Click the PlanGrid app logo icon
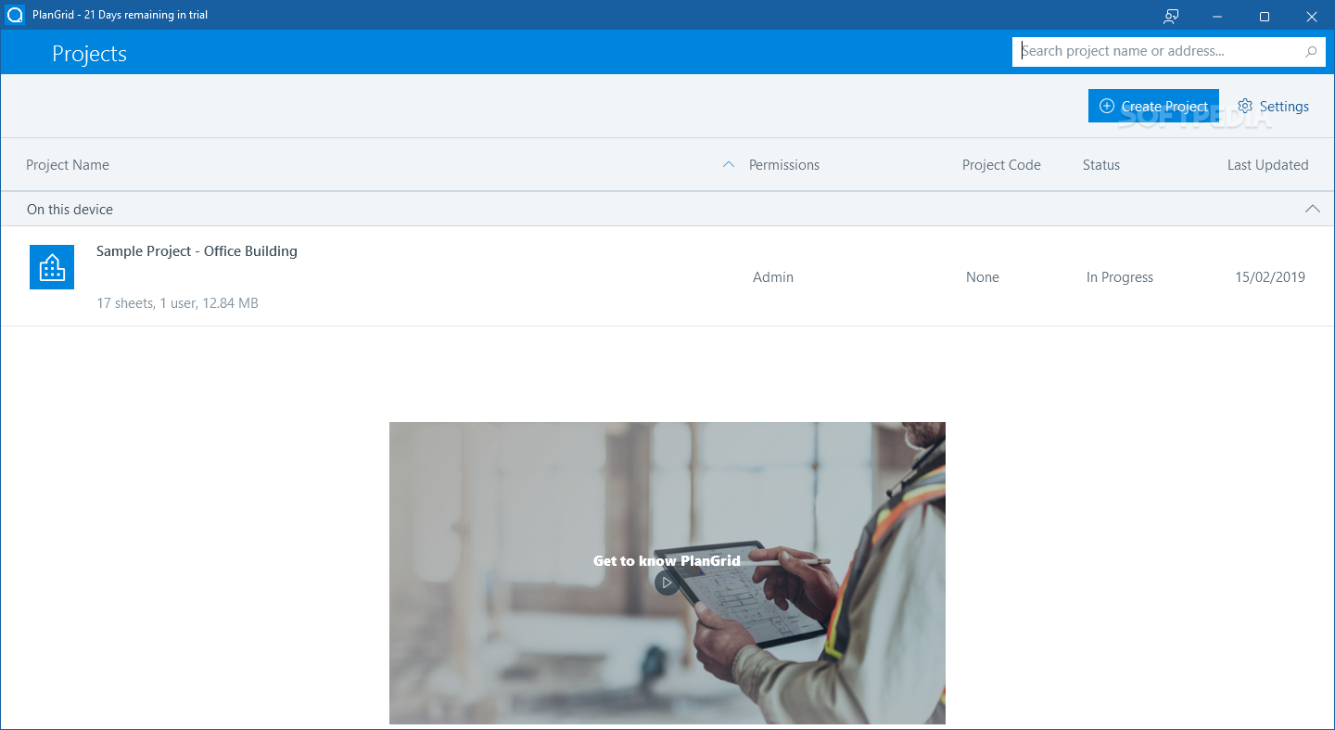This screenshot has height=730, width=1335. [15, 15]
